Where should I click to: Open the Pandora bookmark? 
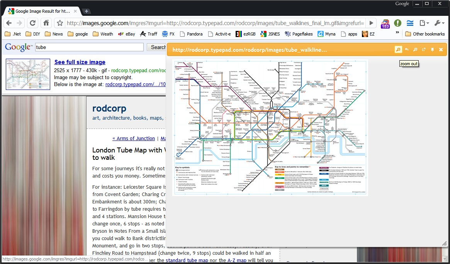point(192,34)
